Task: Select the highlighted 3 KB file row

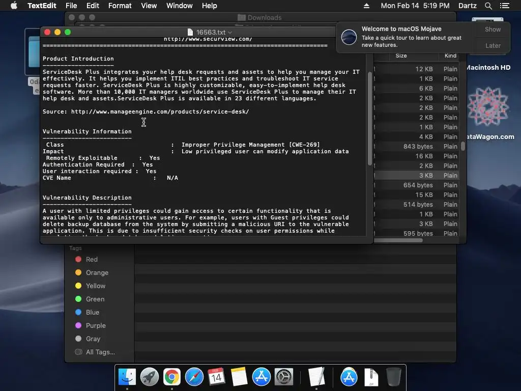Action: (x=416, y=176)
